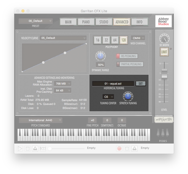Open the International A440 pitch standard dropdown
This screenshot has height=174, width=188.
pos(41,120)
